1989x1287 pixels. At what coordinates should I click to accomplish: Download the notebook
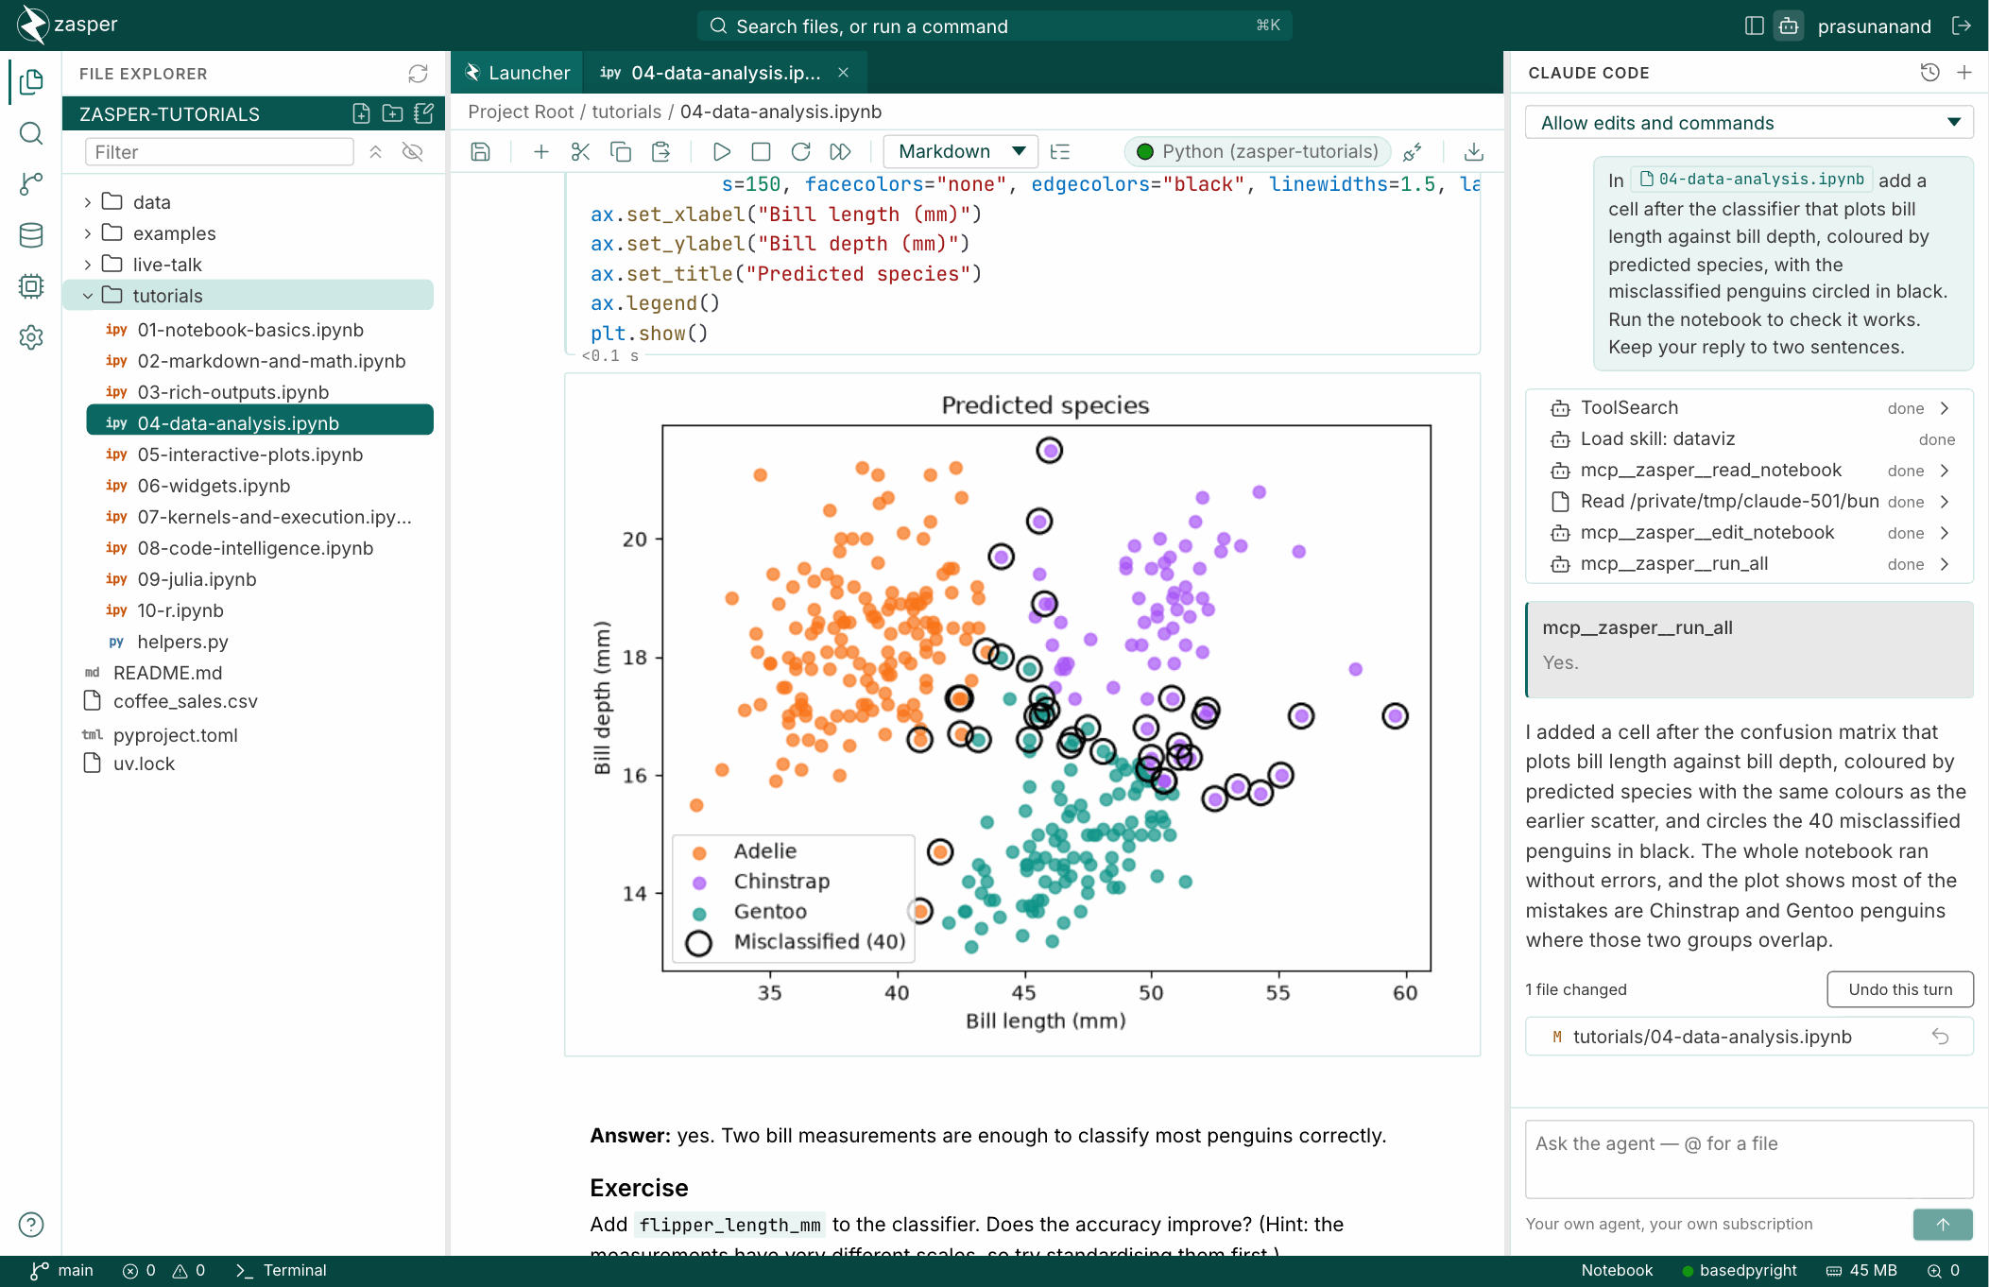point(1473,151)
